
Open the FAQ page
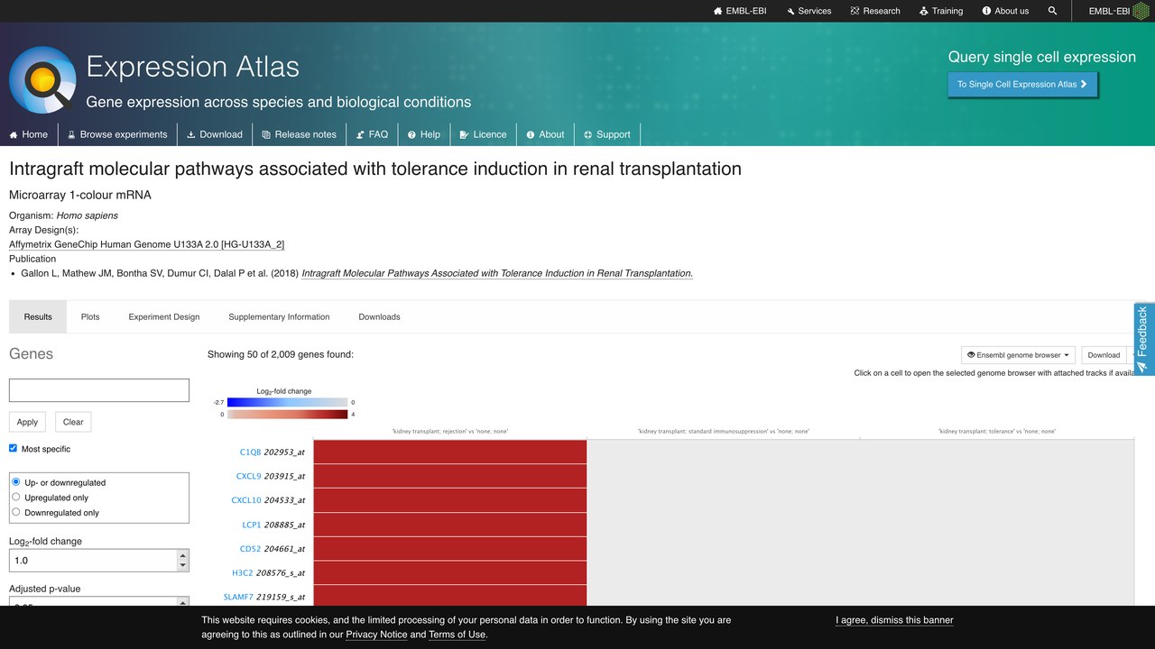(372, 134)
